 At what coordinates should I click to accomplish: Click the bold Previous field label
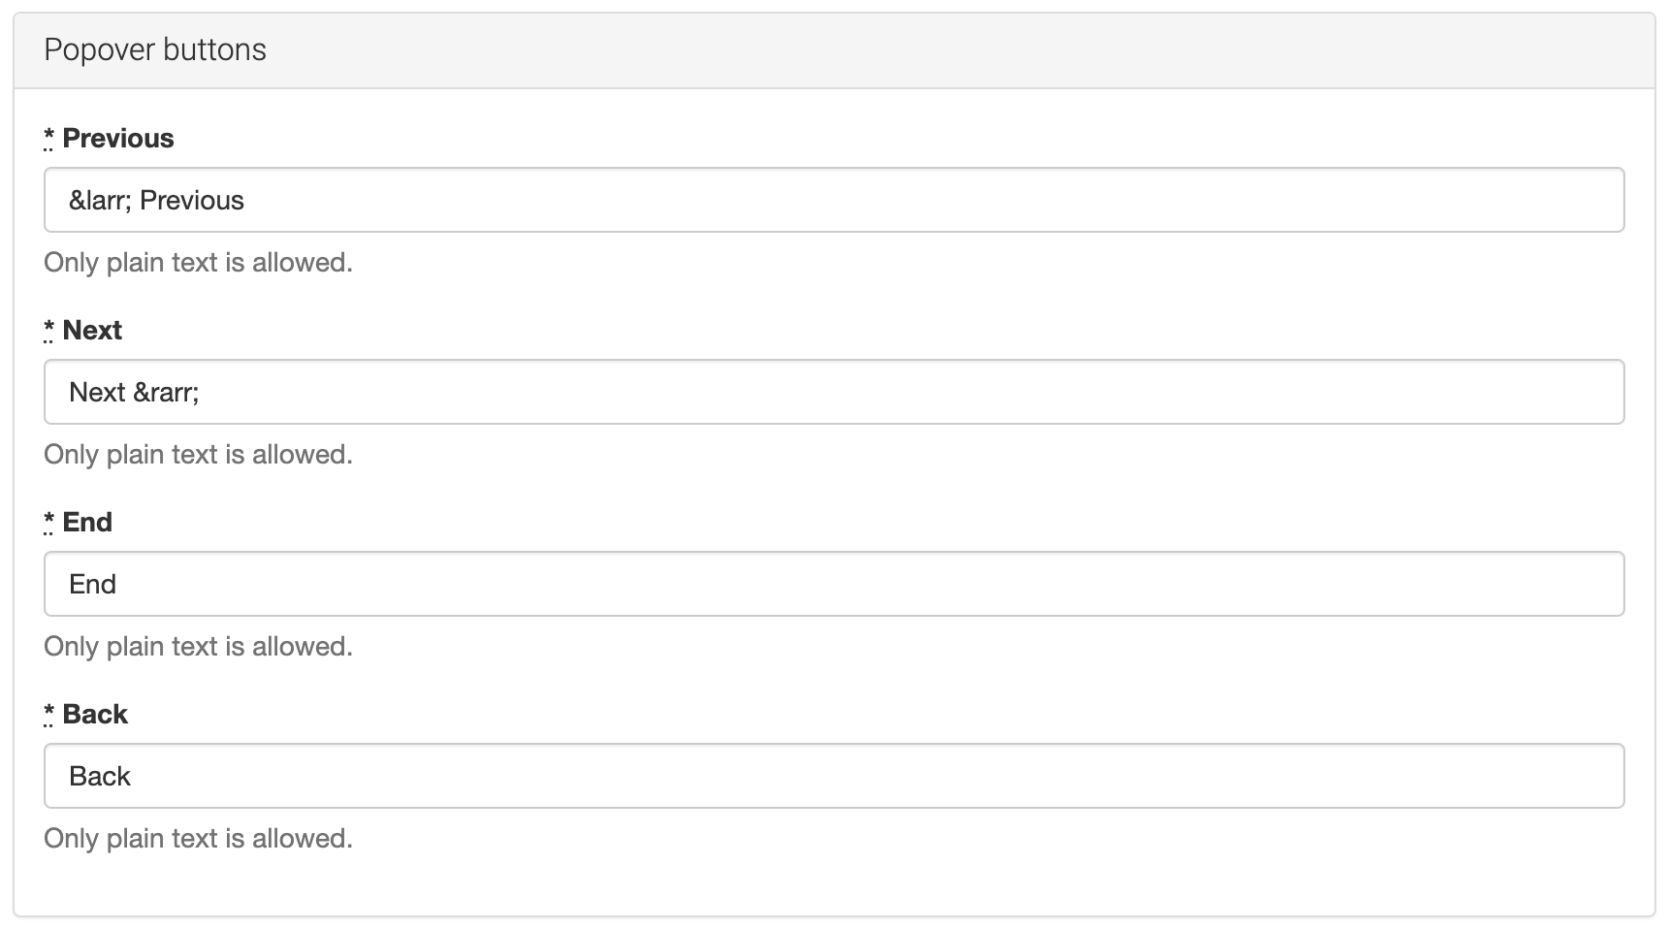(x=118, y=139)
